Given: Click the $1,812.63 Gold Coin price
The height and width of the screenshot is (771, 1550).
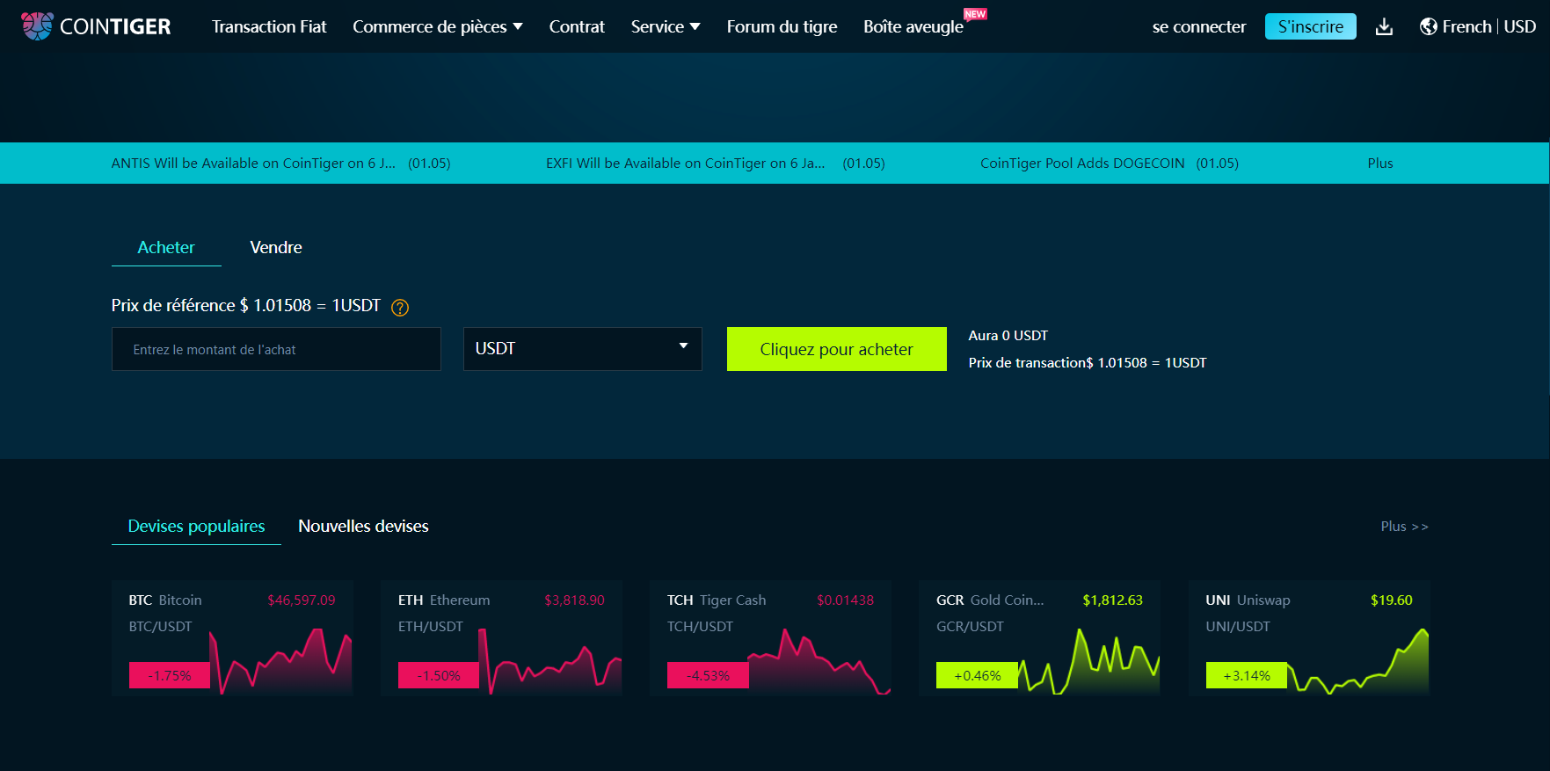Looking at the screenshot, I should tap(1112, 600).
